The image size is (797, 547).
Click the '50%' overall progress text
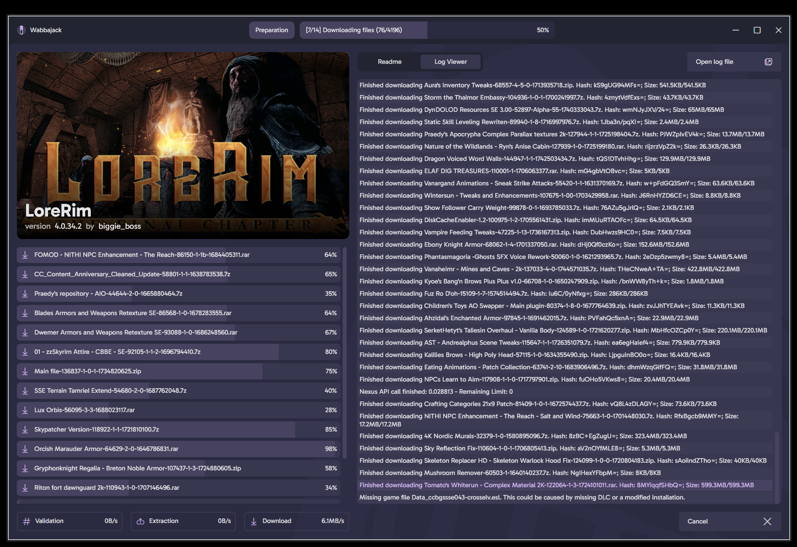(543, 30)
